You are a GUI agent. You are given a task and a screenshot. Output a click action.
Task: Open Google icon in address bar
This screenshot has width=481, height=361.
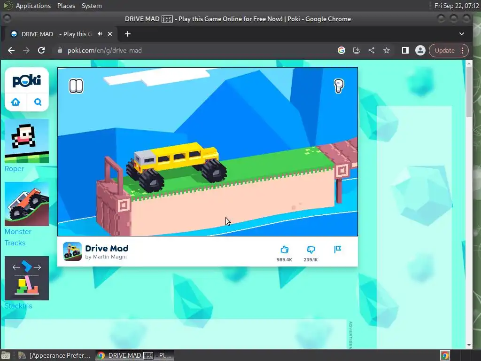(341, 50)
